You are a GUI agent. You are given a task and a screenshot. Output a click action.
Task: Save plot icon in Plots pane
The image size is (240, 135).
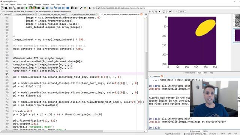point(150,12)
